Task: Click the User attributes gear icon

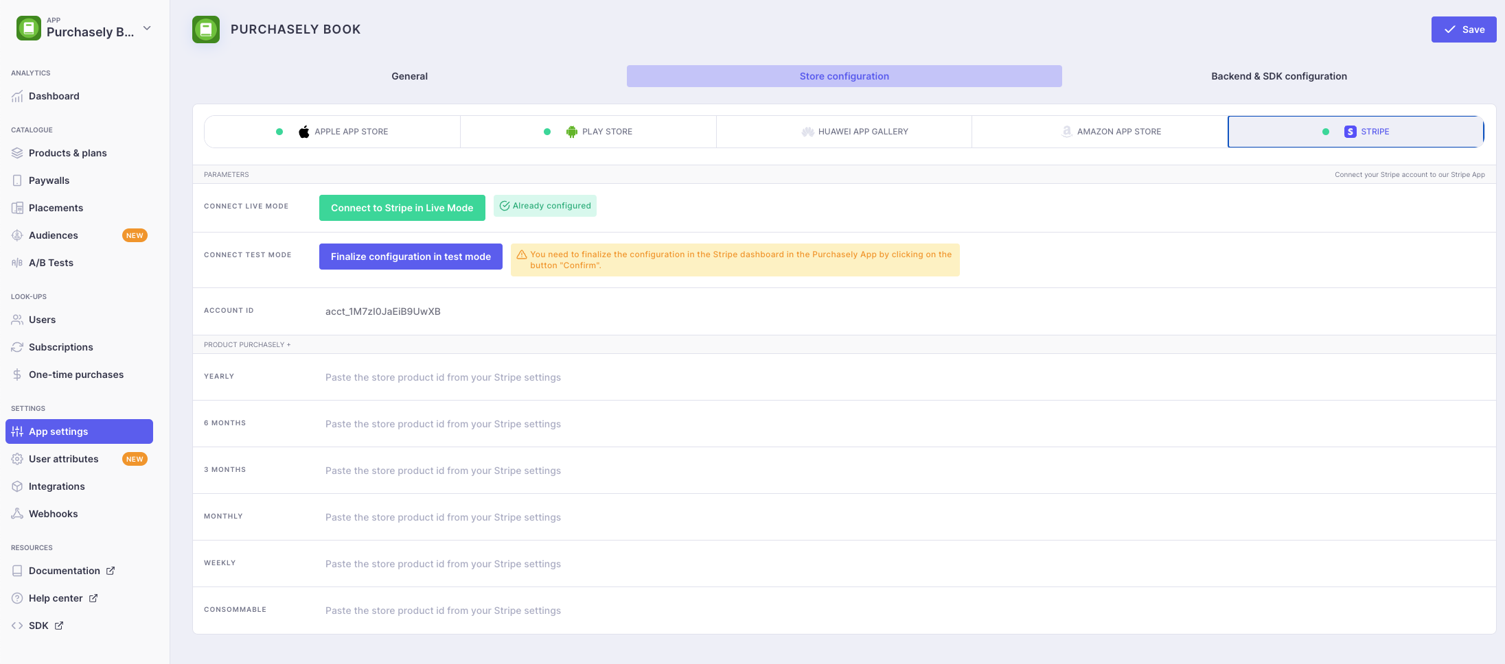Action: coord(17,459)
